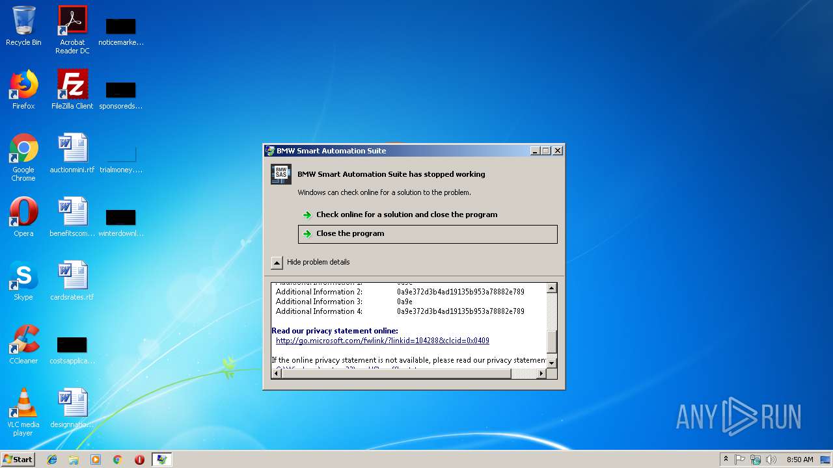The width and height of the screenshot is (833, 468).
Task: Click the 8:50 AM system clock
Action: pos(800,460)
